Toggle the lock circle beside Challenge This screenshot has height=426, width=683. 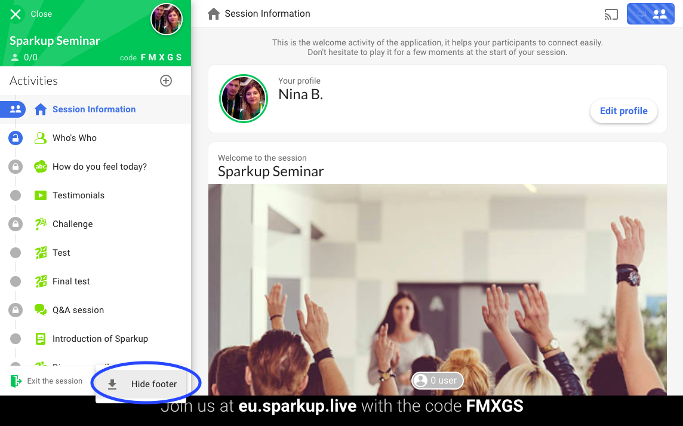16,224
